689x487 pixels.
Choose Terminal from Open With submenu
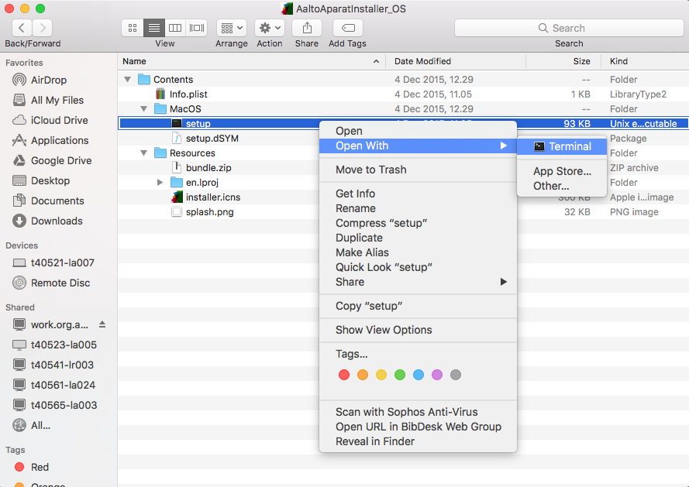click(570, 146)
